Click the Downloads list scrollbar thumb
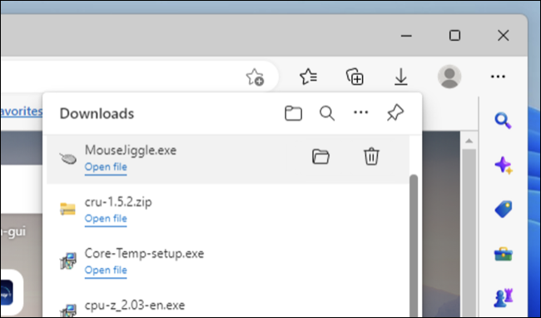 coord(414,246)
